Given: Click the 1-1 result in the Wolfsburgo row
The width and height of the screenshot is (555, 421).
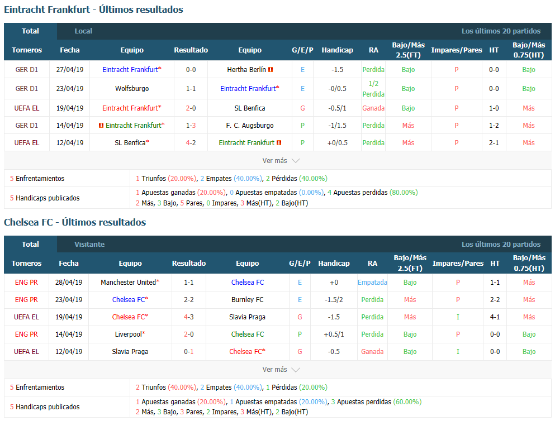Looking at the screenshot, I should tap(191, 89).
